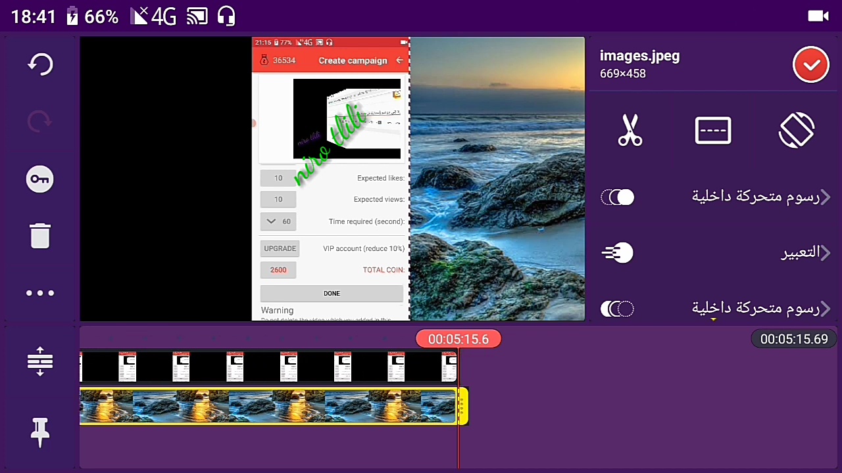The width and height of the screenshot is (842, 473).
Task: Undo the last edit
Action: point(40,64)
